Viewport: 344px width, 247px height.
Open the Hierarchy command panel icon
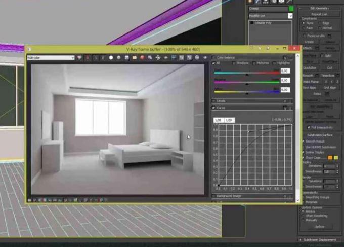pyautogui.click(x=267, y=2)
